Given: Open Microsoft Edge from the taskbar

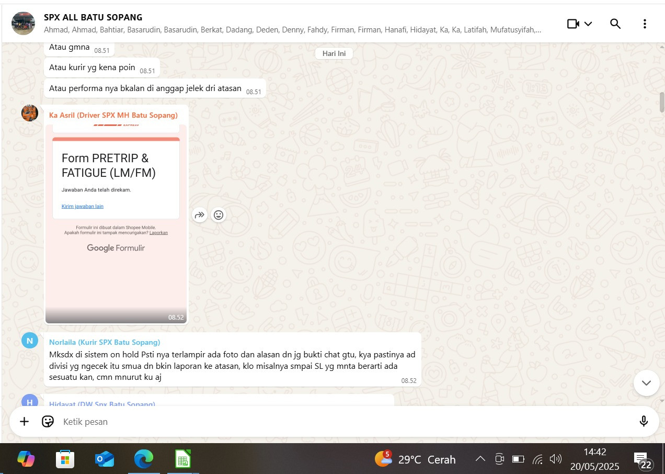Looking at the screenshot, I should [x=143, y=459].
